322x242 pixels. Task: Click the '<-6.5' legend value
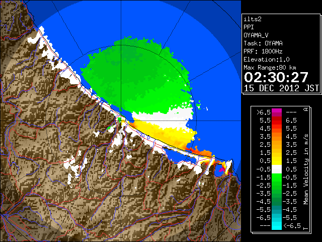point(292,226)
